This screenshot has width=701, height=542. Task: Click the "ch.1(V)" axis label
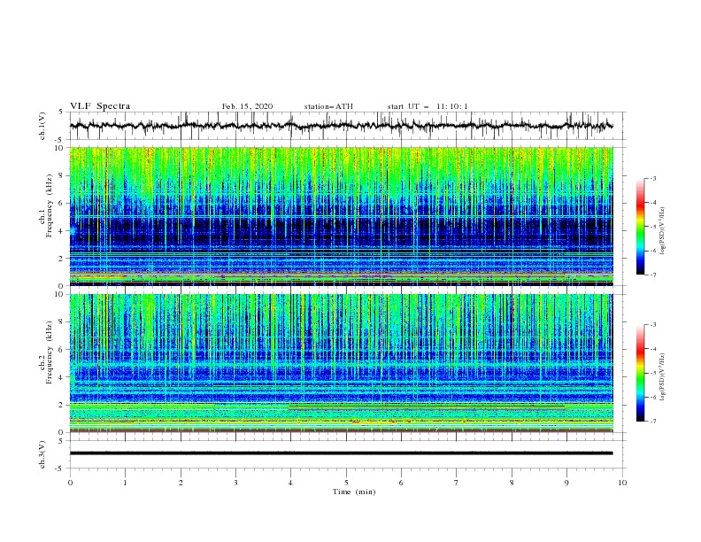(42, 126)
